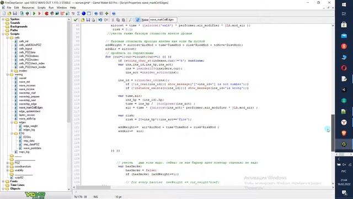Open the Help menu
353x199 pixels.
click(73, 7)
